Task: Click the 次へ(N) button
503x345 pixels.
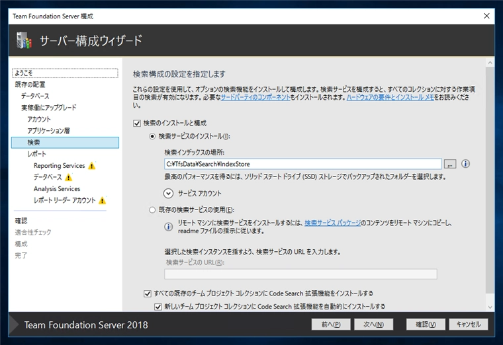Action: tap(373, 325)
